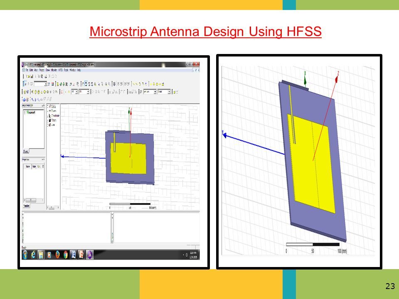Click the Windows Start button
Screen dimensions: 399x299
click(x=25, y=255)
